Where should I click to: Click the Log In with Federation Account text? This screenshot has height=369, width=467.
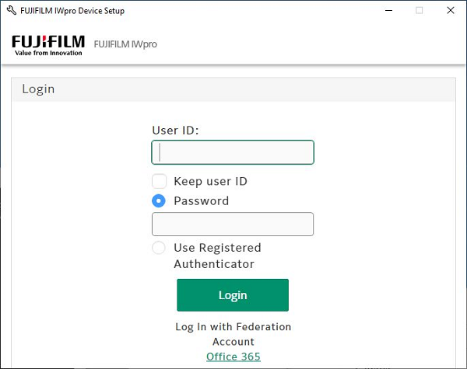pyautogui.click(x=233, y=334)
